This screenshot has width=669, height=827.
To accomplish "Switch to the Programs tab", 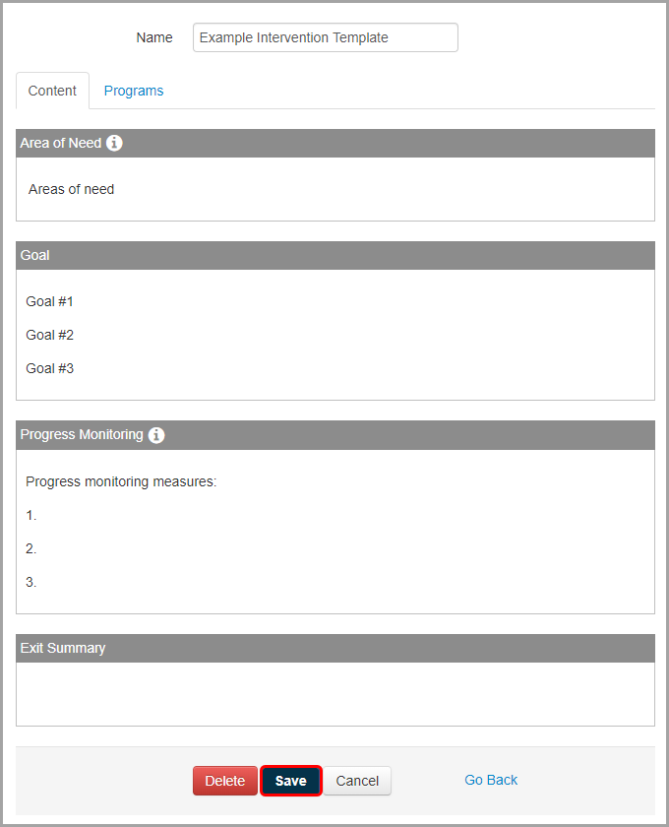I will pyautogui.click(x=134, y=91).
